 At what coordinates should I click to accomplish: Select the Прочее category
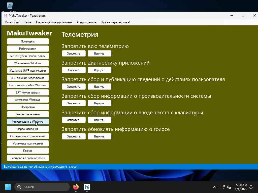click(x=28, y=151)
